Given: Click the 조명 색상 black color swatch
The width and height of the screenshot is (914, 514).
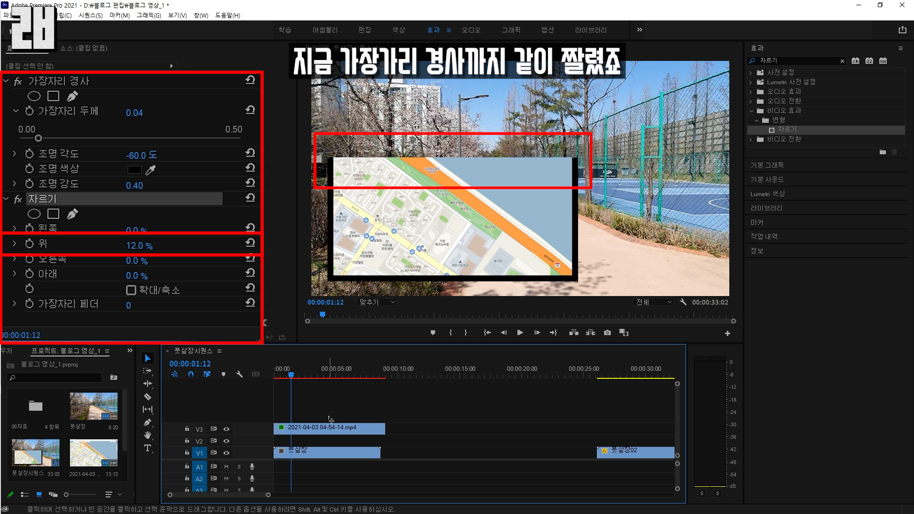Looking at the screenshot, I should [x=134, y=170].
